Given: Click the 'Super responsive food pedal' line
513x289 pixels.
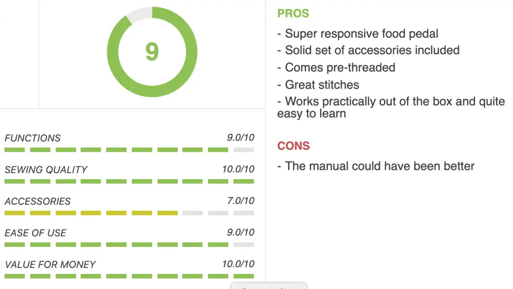Looking at the screenshot, I should [358, 34].
